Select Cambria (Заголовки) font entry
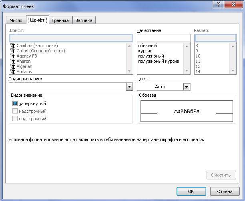This screenshot has height=201, width=245. (x=38, y=46)
